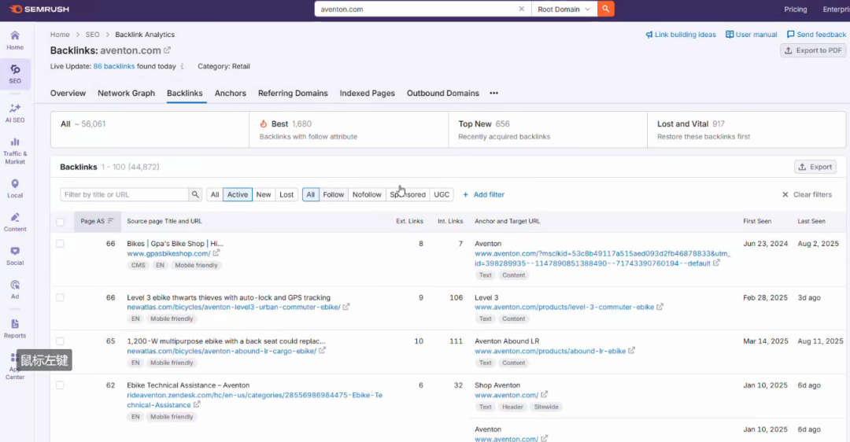Check the 1,200-W multipurpose ebike row checkbox
The image size is (850, 442).
tap(60, 341)
